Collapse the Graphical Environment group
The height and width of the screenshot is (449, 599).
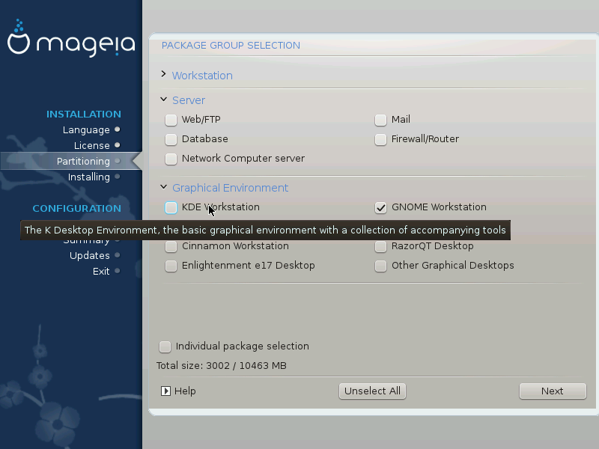tap(163, 186)
